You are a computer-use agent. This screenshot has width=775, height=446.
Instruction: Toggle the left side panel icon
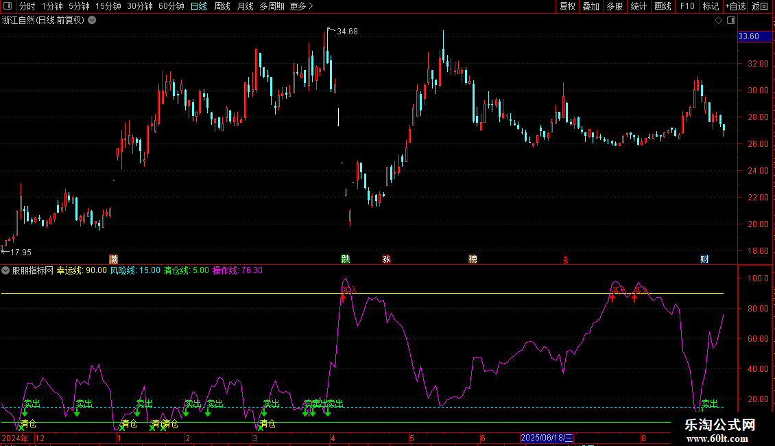(8, 6)
